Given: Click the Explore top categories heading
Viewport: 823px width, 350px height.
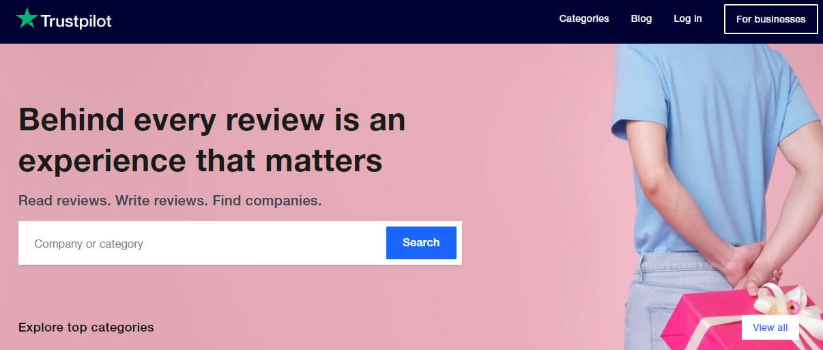Looking at the screenshot, I should [x=86, y=327].
